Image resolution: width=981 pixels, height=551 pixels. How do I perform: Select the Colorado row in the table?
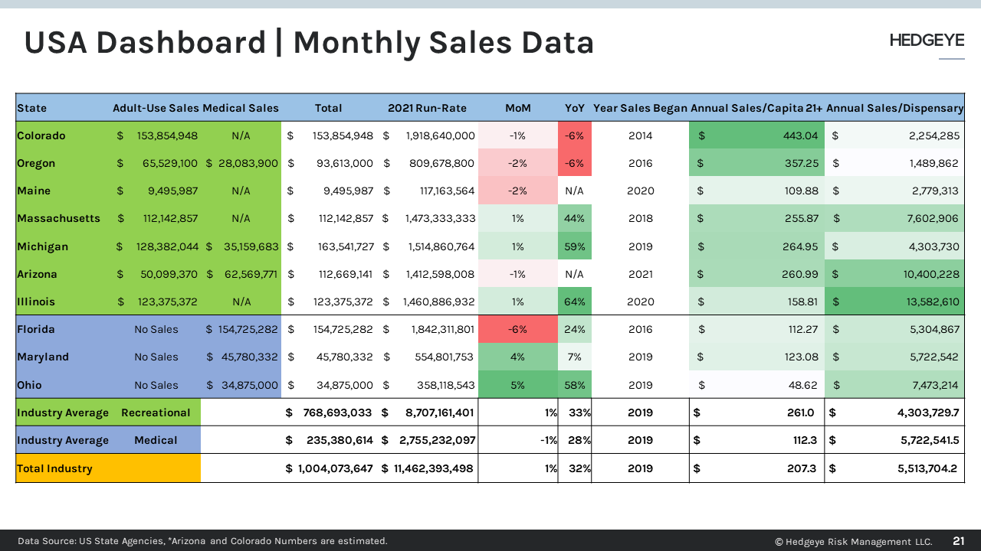[x=41, y=135]
